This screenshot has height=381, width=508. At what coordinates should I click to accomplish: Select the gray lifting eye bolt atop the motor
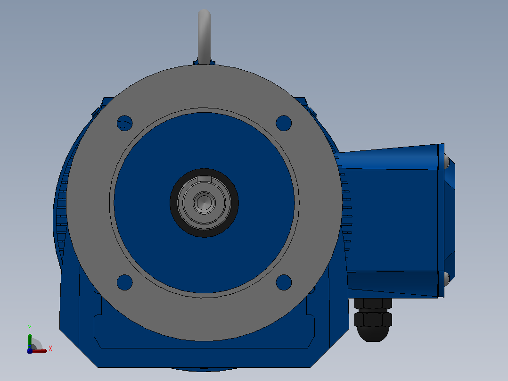(x=204, y=37)
